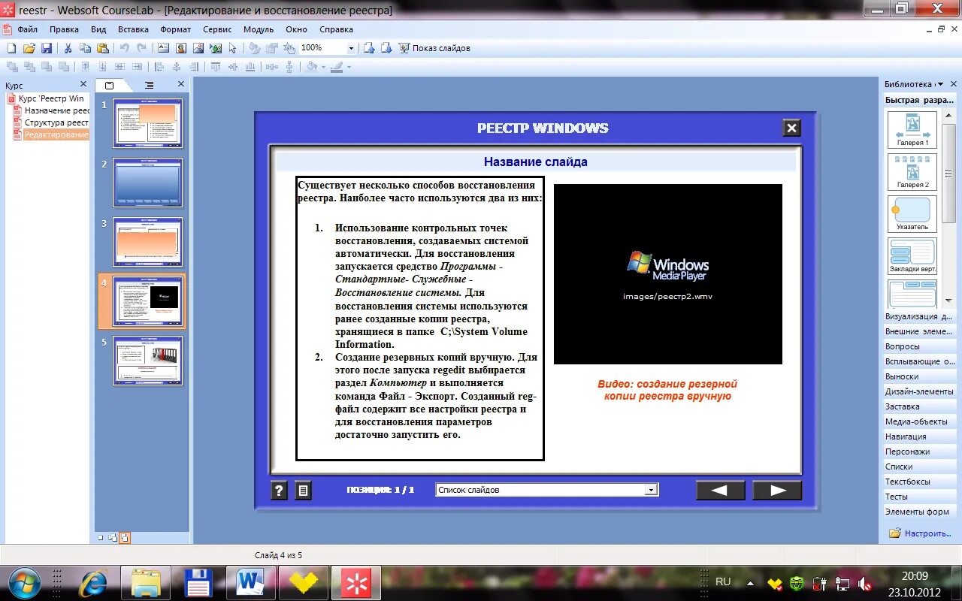This screenshot has height=601, width=962.
Task: Insert a text box object icon
Action: [163, 48]
